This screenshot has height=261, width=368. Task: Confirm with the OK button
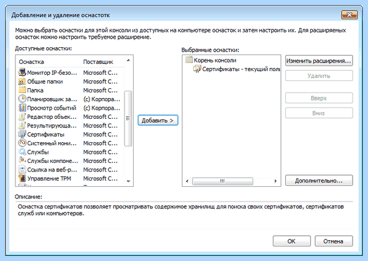click(x=291, y=241)
